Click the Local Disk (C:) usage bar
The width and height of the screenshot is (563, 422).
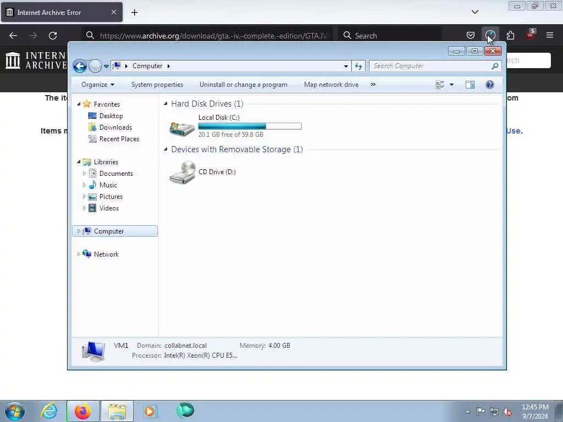[x=250, y=126]
